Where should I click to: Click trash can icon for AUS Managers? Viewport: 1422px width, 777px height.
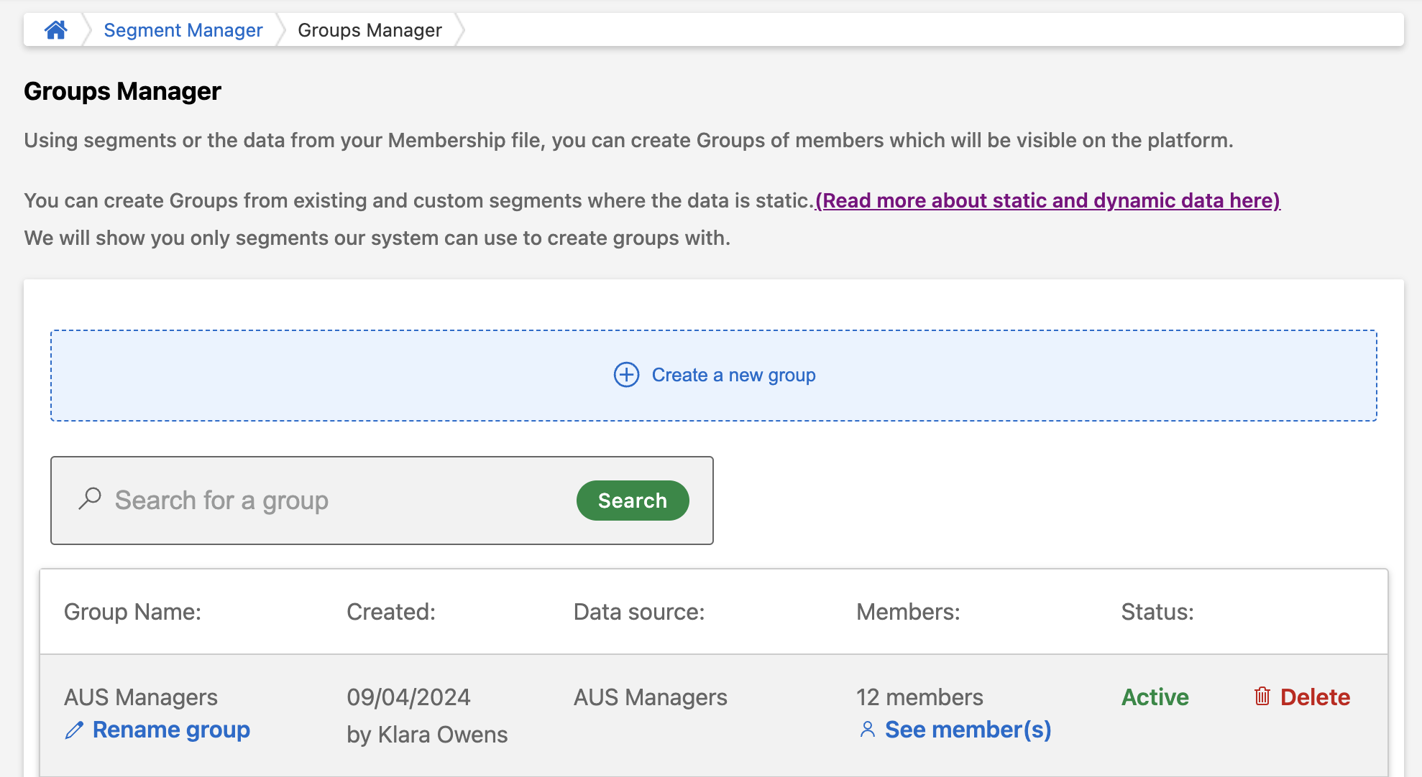pyautogui.click(x=1262, y=696)
